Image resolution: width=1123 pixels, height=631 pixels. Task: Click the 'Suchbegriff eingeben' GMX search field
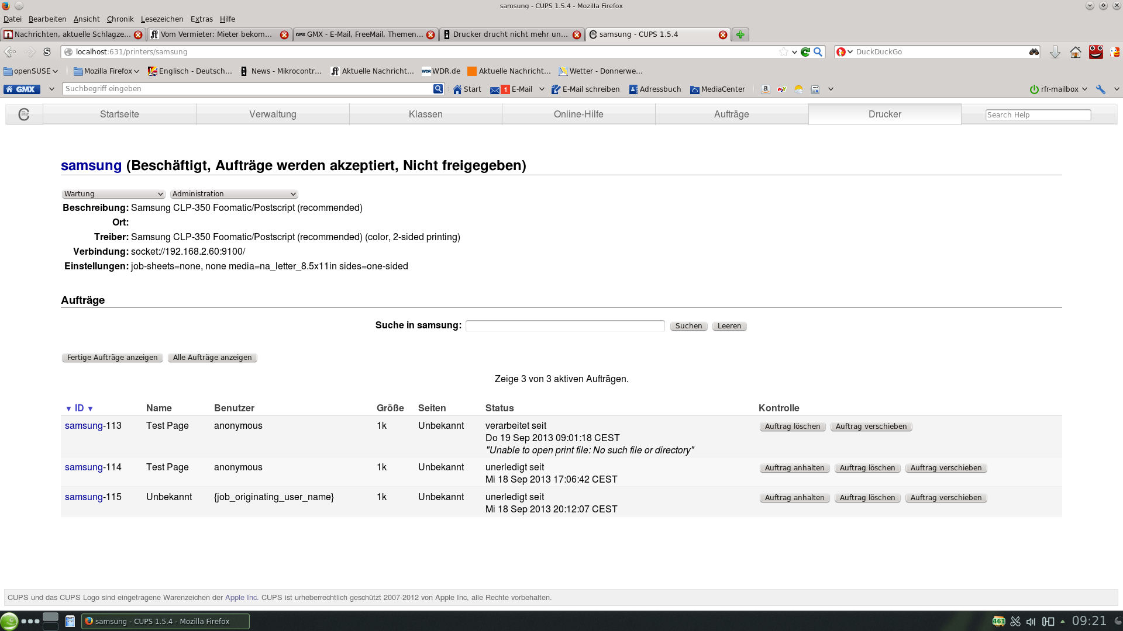[x=247, y=89]
